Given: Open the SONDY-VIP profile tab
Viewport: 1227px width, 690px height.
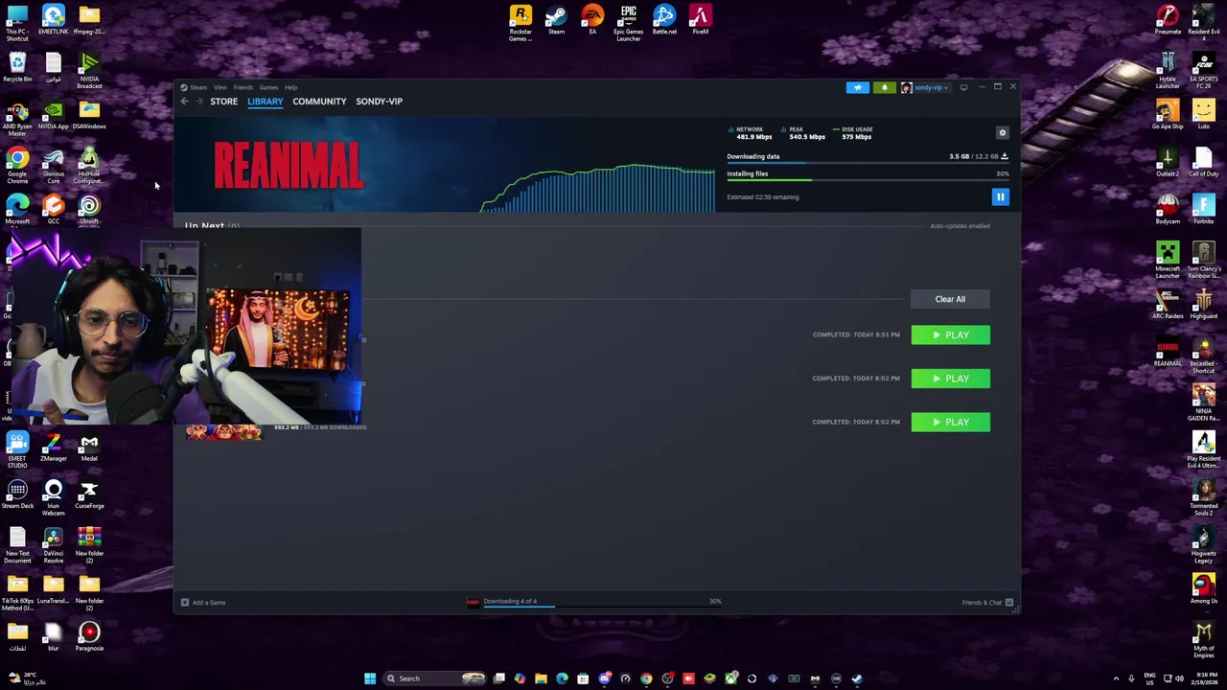Looking at the screenshot, I should coord(379,102).
